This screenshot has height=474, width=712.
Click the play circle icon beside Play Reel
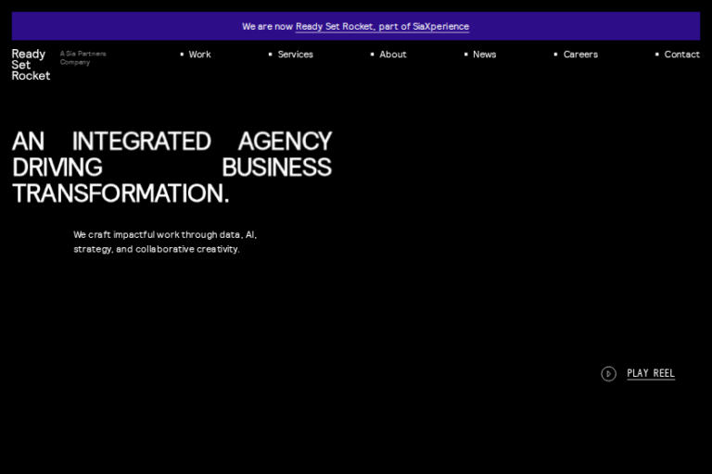click(608, 374)
